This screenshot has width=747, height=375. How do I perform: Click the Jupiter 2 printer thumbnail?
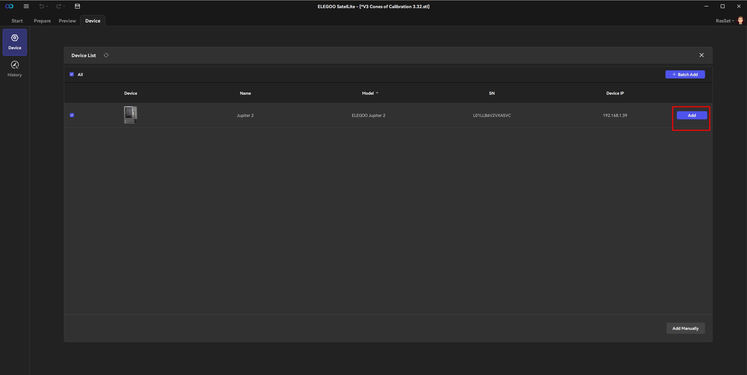(x=131, y=115)
